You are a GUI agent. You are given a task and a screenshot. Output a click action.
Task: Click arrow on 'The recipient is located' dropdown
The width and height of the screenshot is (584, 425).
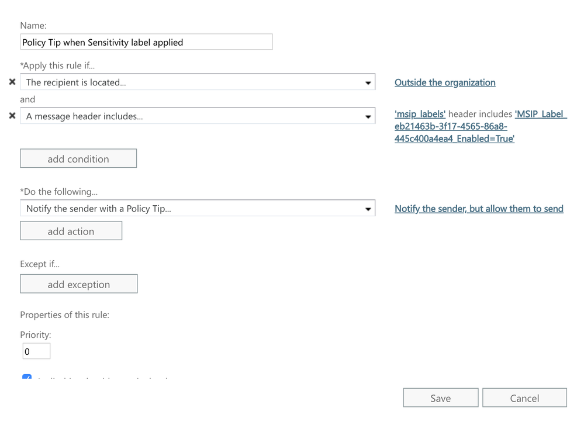pos(368,83)
